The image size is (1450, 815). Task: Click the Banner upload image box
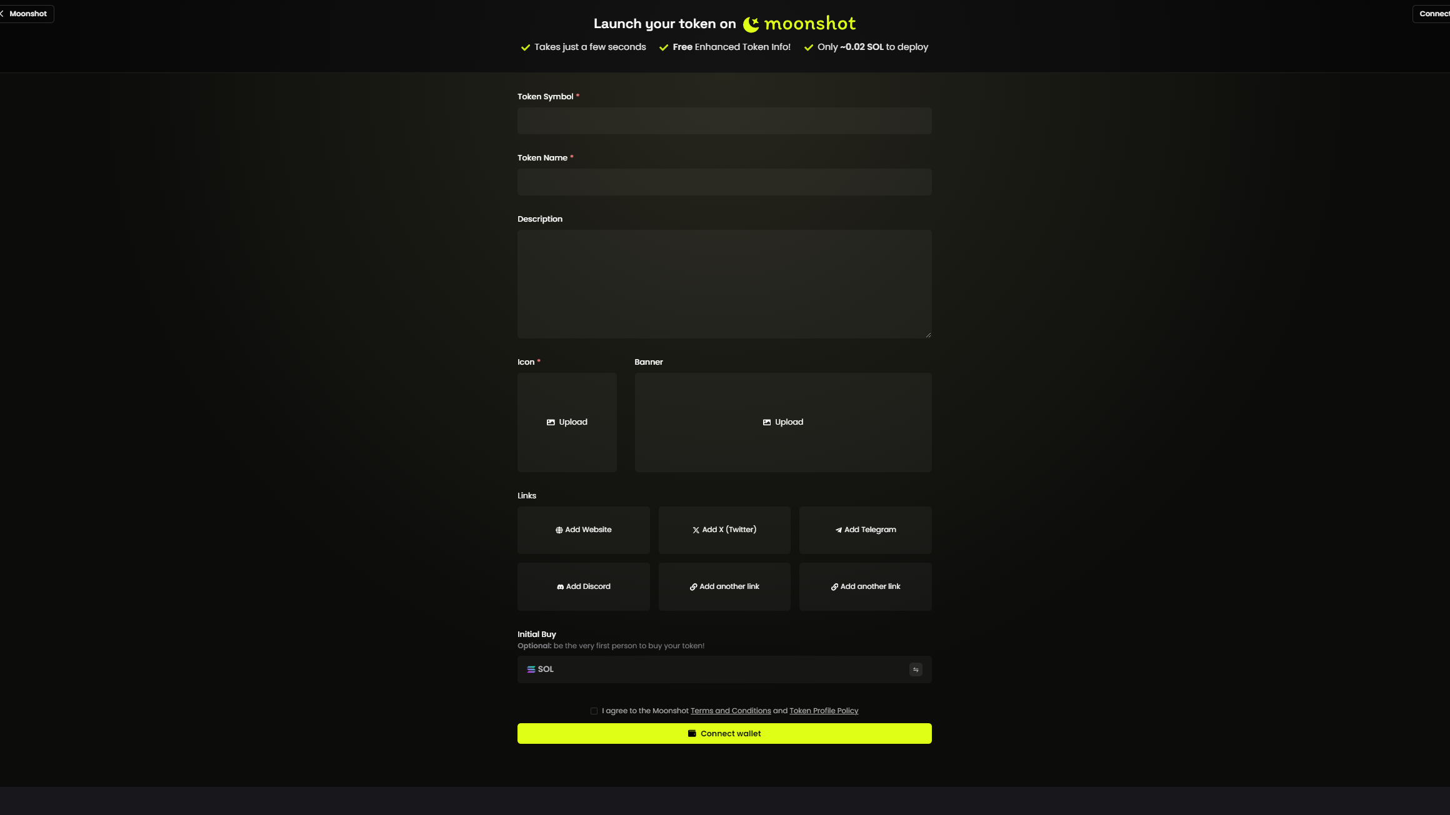click(782, 422)
